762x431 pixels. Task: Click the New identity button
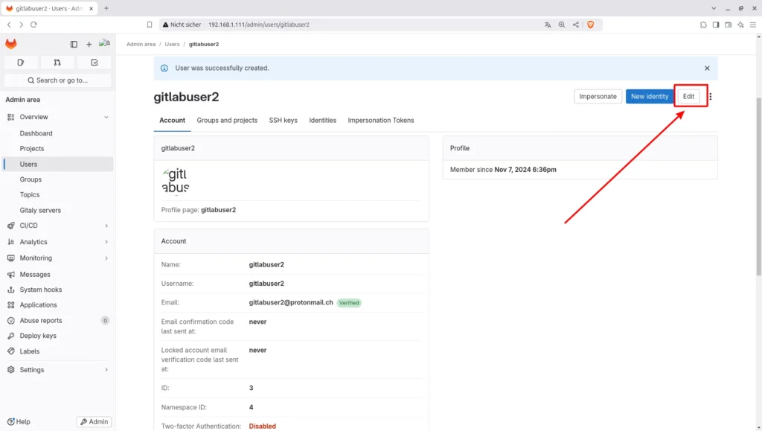click(649, 97)
